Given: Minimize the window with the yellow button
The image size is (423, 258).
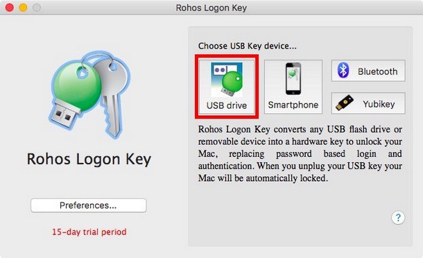Looking at the screenshot, I should pos(23,8).
